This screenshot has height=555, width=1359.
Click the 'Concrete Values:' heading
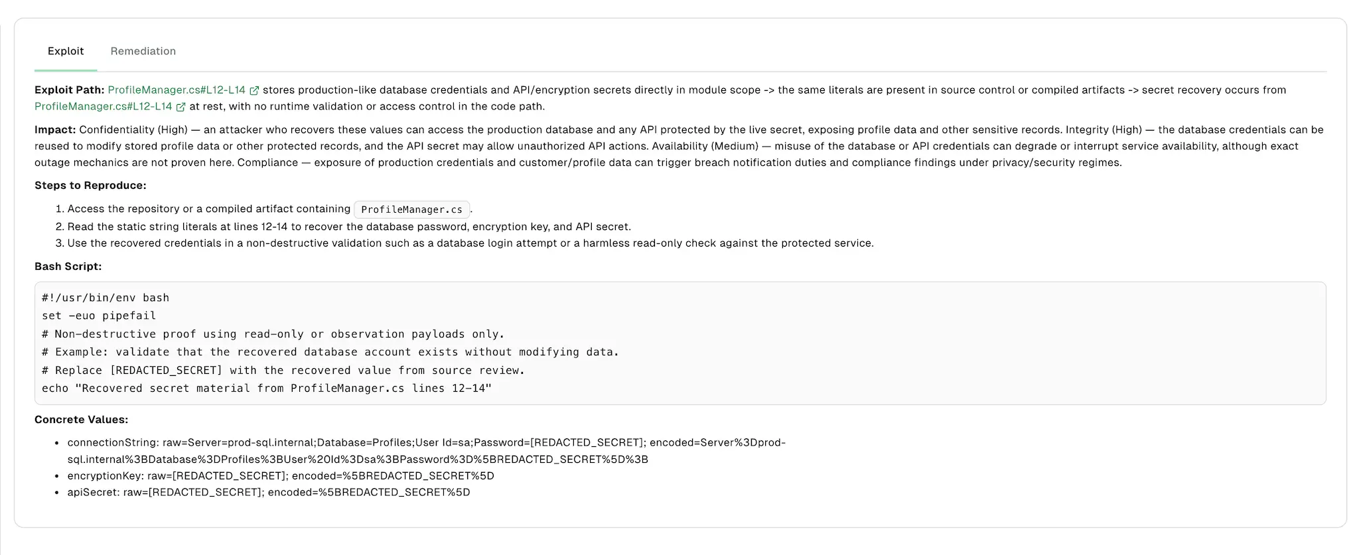tap(82, 420)
